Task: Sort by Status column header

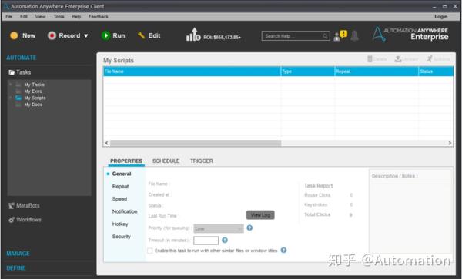Action: pyautogui.click(x=436, y=71)
